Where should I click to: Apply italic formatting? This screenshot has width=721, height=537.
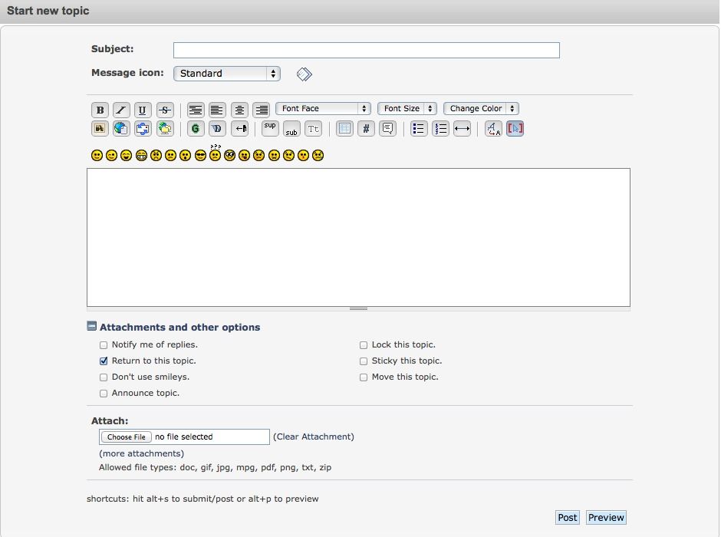click(x=121, y=110)
